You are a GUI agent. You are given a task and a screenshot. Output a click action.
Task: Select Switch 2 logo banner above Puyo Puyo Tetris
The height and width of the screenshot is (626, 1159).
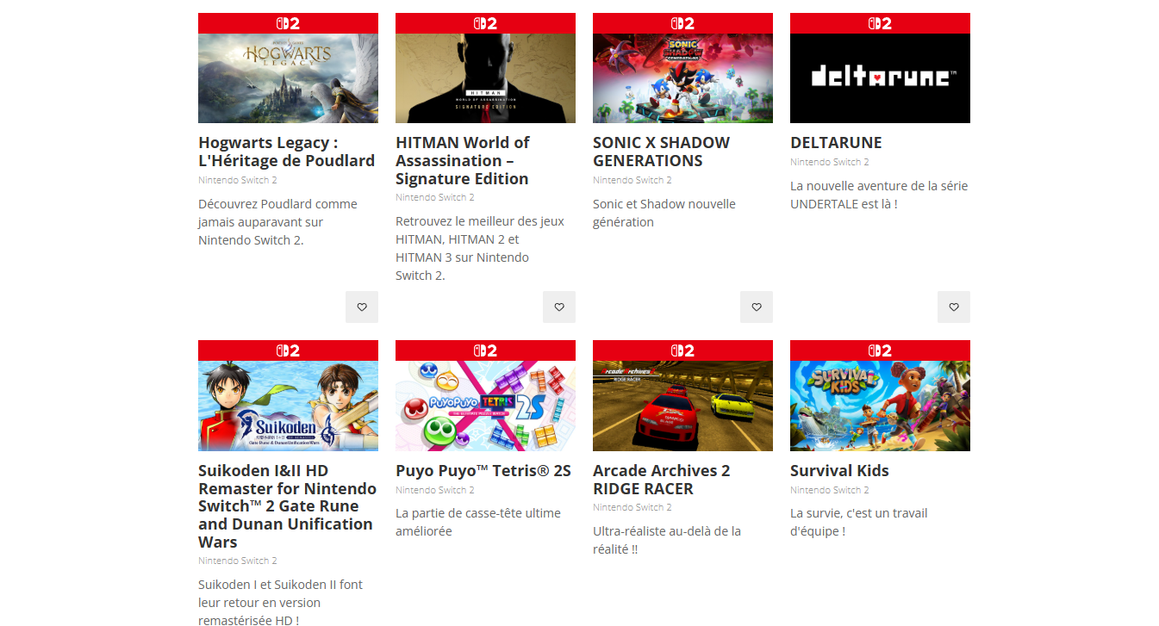pyautogui.click(x=485, y=350)
